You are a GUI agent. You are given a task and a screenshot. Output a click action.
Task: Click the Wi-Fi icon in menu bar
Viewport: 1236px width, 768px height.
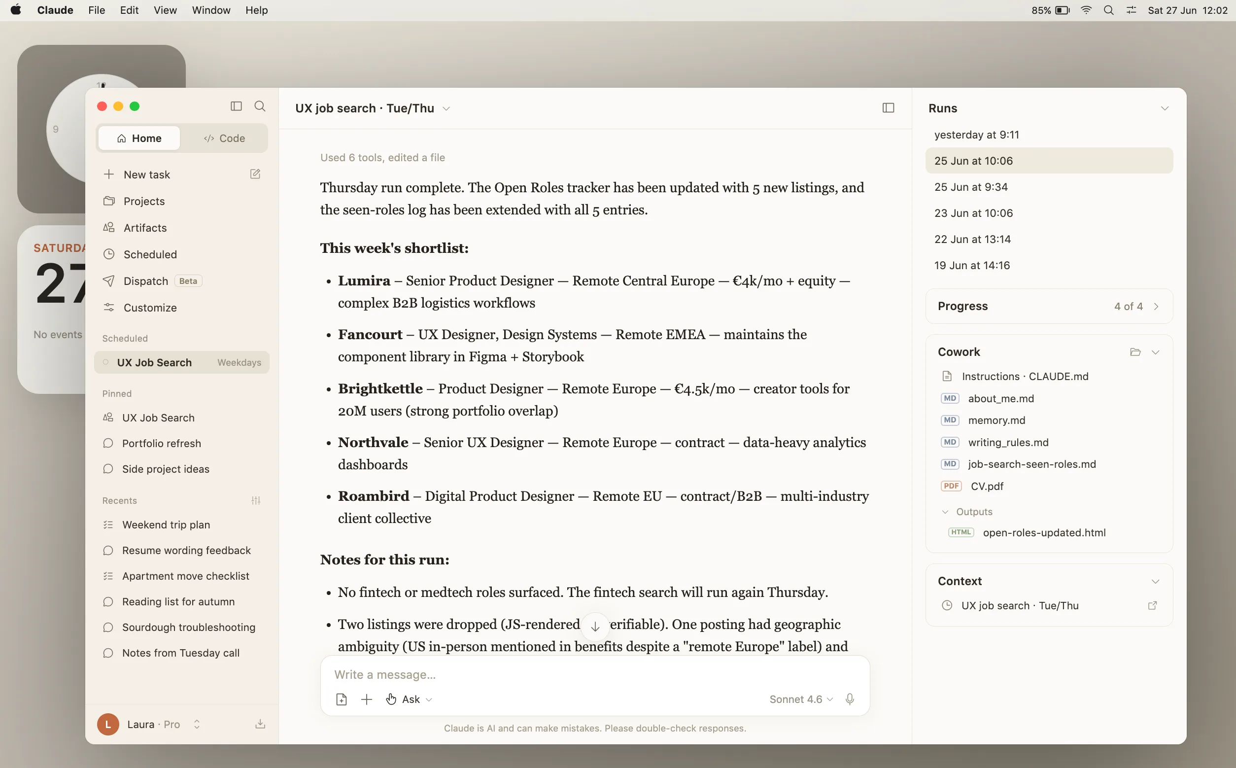1086,10
